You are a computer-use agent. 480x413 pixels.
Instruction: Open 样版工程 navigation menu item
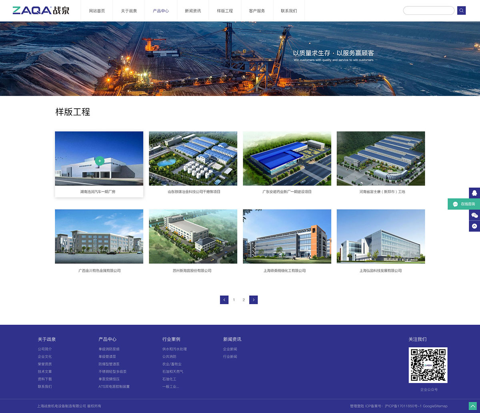click(225, 11)
